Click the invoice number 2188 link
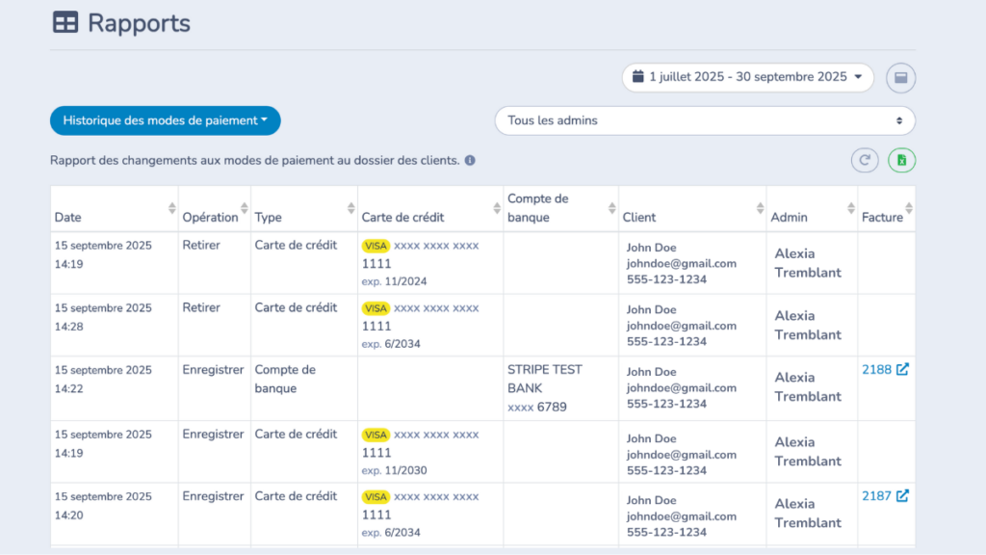 pyautogui.click(x=878, y=369)
